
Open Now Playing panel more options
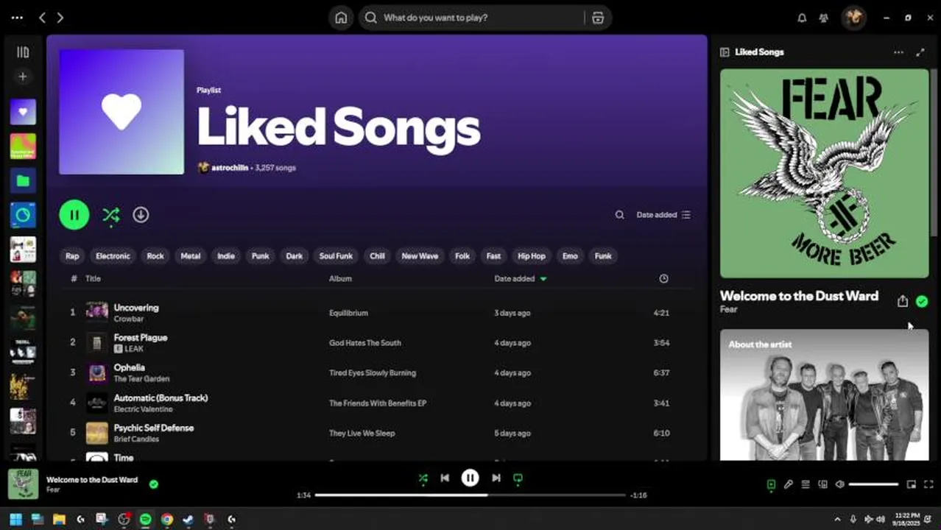click(898, 52)
